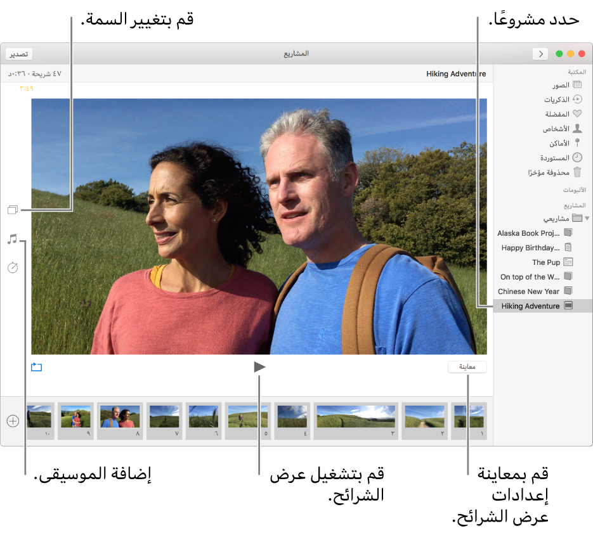Viewport: 593px width, 533px height.
Task: Select slide thumbnail ١٠
Action: pos(41,421)
